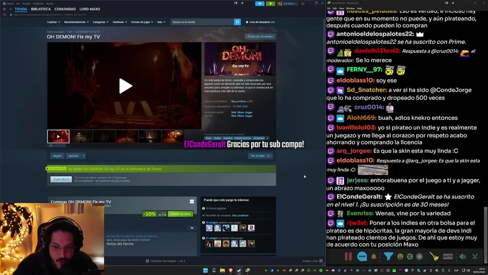Open the blue funnel filter in Social Stream
Viewport: 488px width, 275px height.
coord(388,257)
